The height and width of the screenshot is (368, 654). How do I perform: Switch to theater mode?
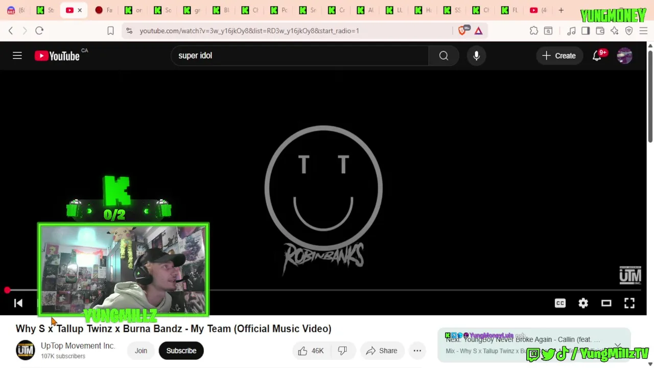606,303
